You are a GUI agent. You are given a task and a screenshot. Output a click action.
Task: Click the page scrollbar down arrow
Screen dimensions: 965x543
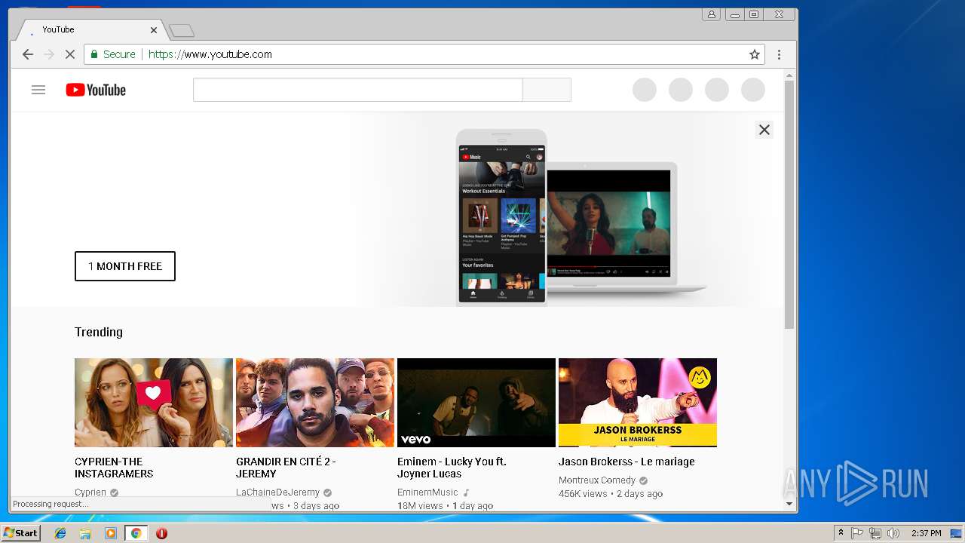coord(789,504)
